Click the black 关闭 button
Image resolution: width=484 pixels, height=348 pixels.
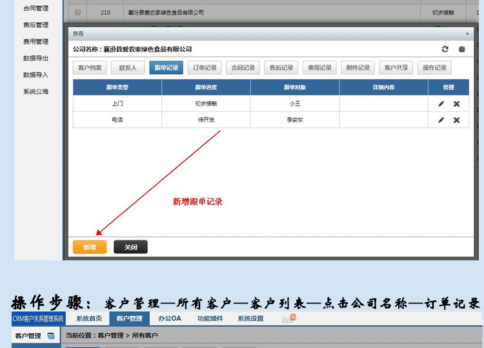[130, 247]
